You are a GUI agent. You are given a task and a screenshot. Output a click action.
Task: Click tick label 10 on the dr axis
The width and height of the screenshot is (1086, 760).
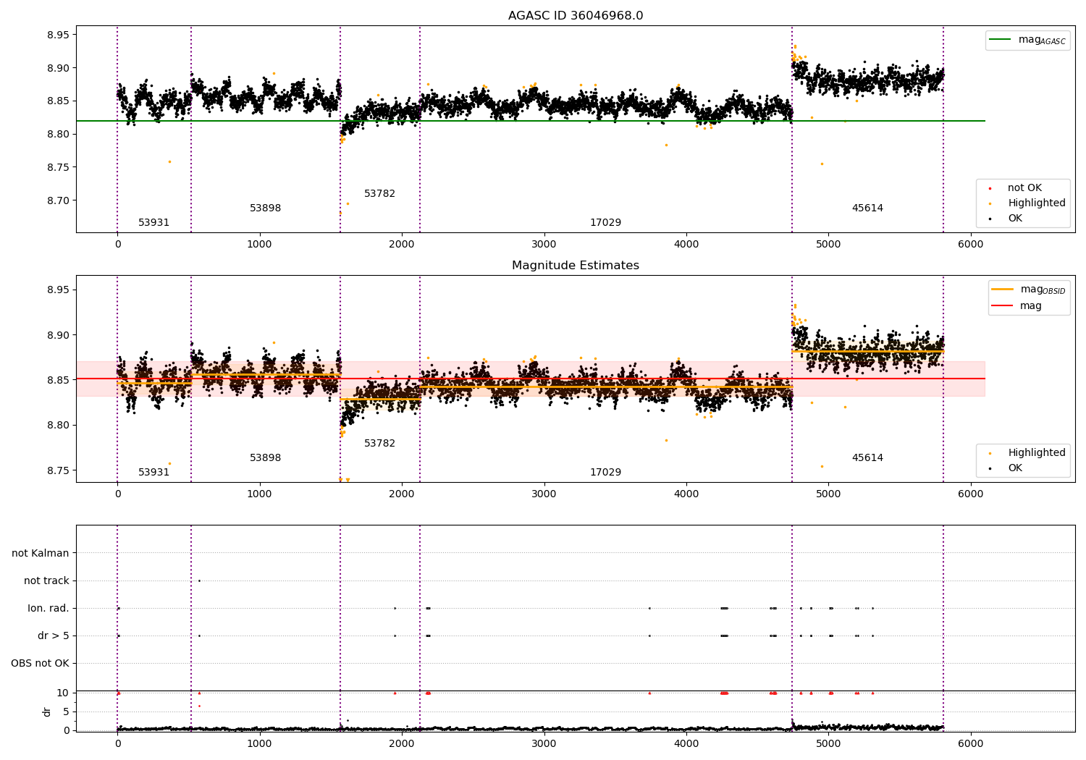coord(63,693)
